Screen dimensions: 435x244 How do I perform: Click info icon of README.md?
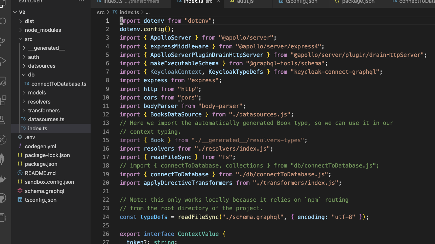click(20, 173)
